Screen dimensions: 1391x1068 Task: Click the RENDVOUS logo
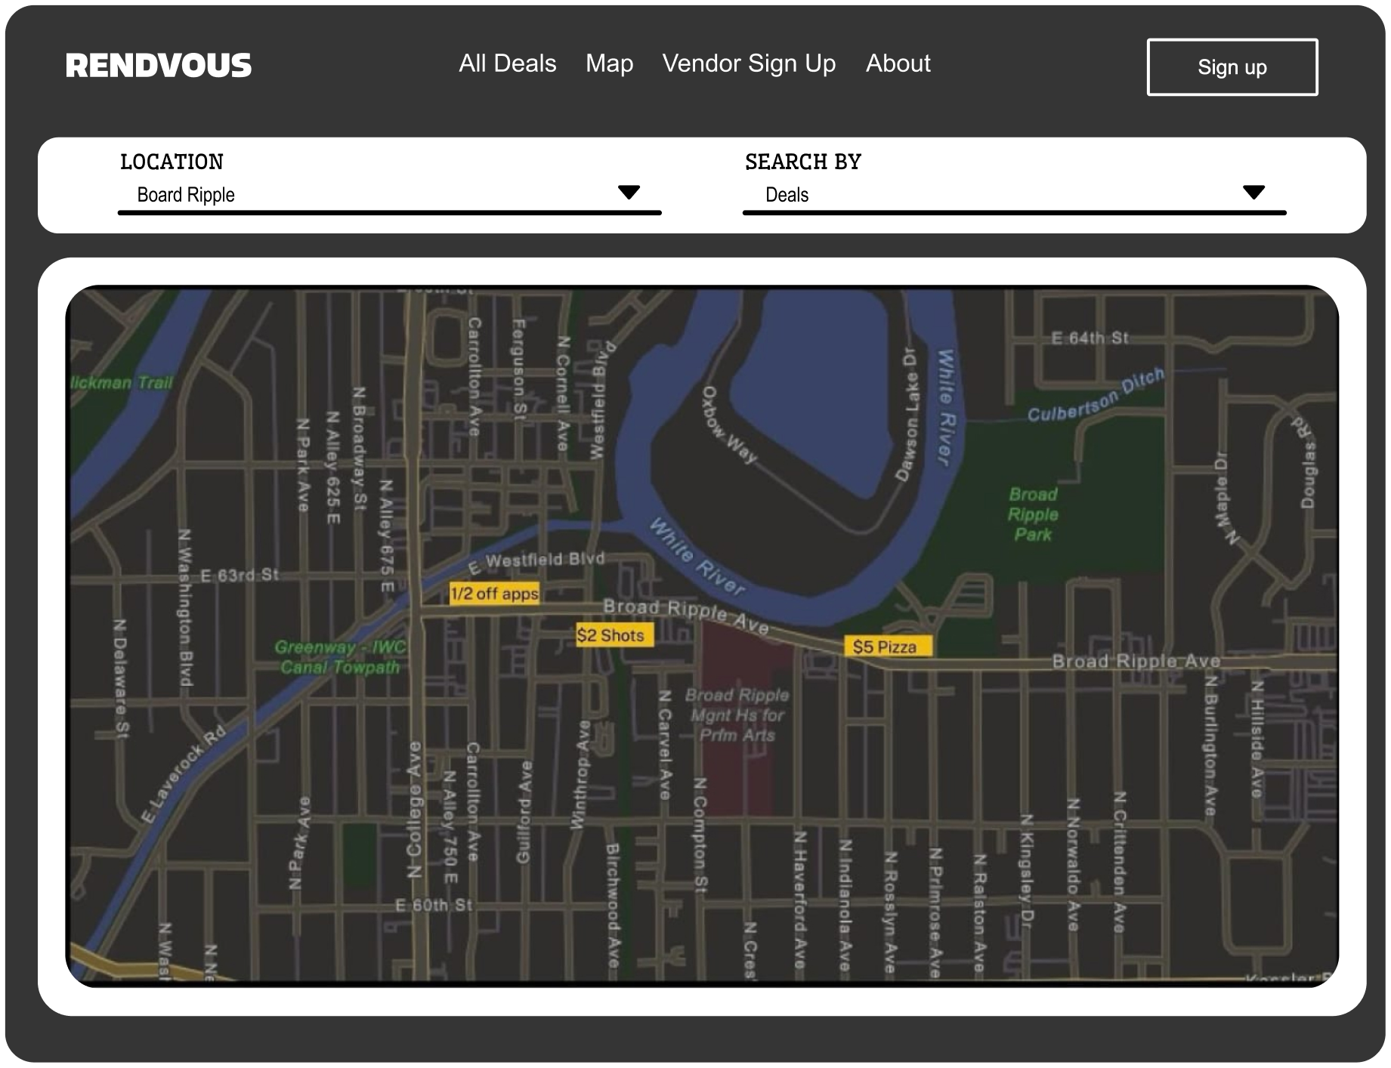[x=159, y=66]
